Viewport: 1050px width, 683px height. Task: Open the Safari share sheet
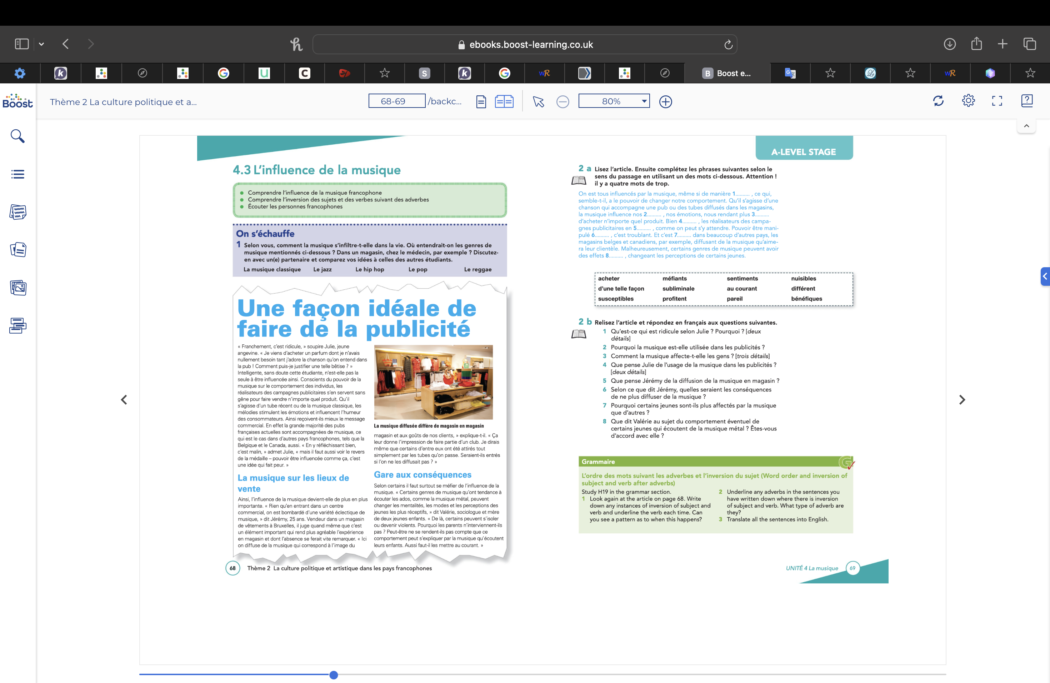976,43
